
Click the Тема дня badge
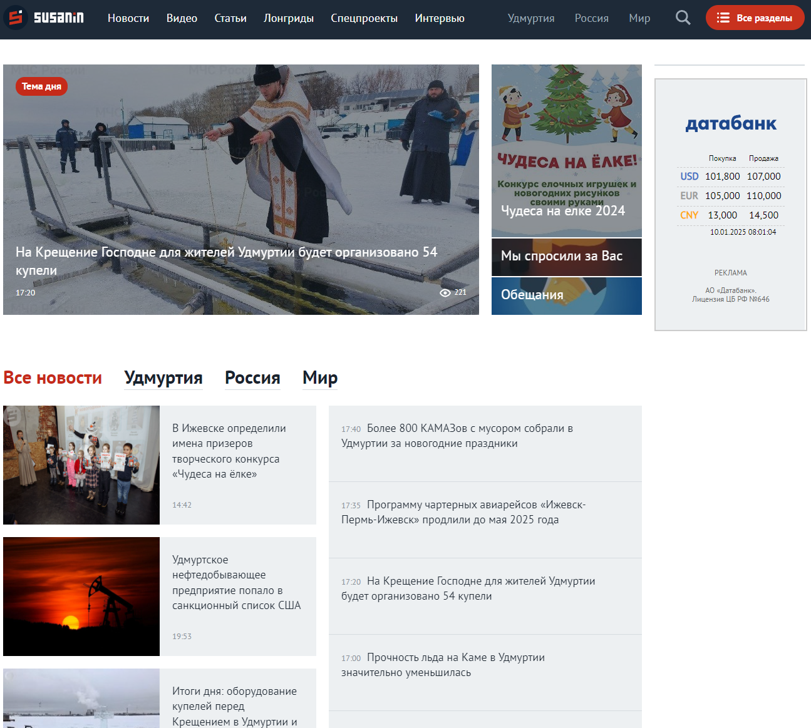41,86
